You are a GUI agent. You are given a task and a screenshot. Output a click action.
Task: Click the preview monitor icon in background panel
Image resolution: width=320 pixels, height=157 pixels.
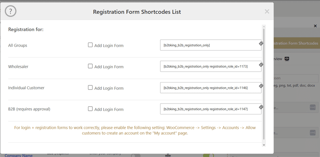click(x=287, y=59)
